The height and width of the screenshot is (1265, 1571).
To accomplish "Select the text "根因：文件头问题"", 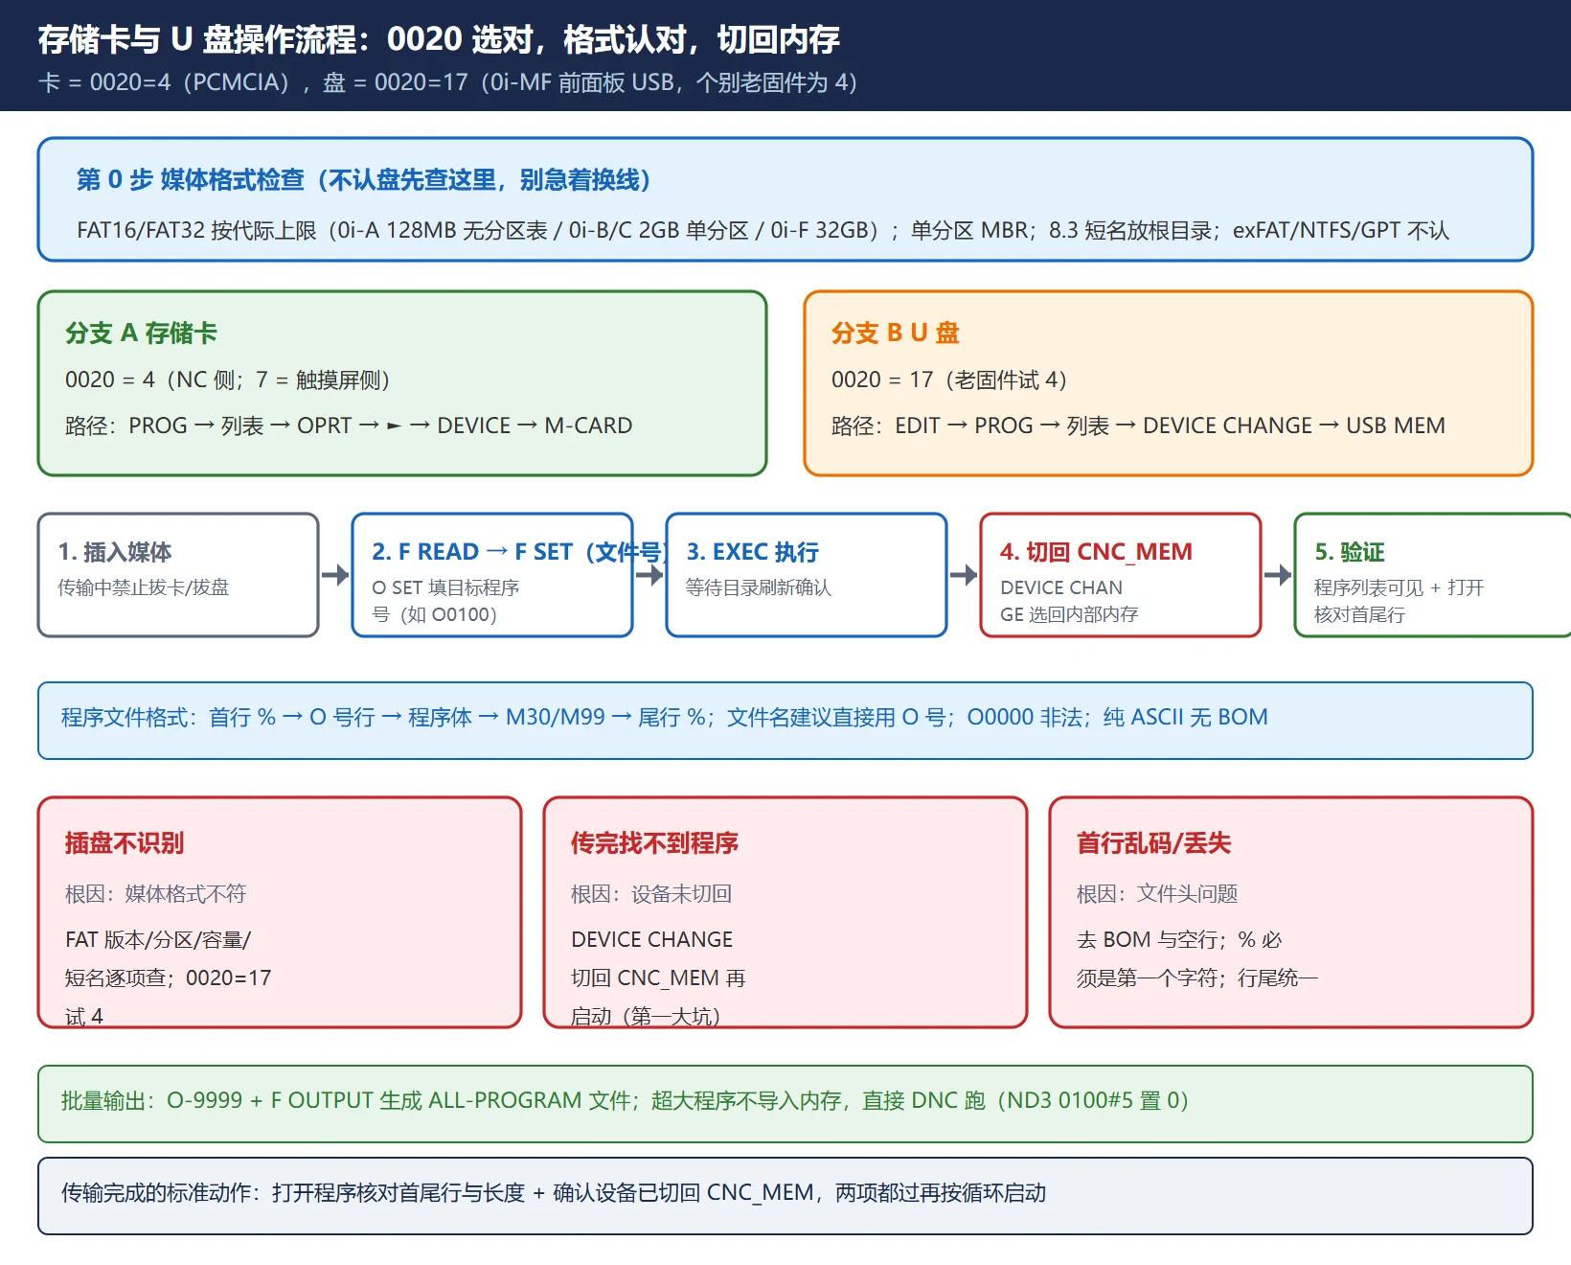I will [1157, 894].
